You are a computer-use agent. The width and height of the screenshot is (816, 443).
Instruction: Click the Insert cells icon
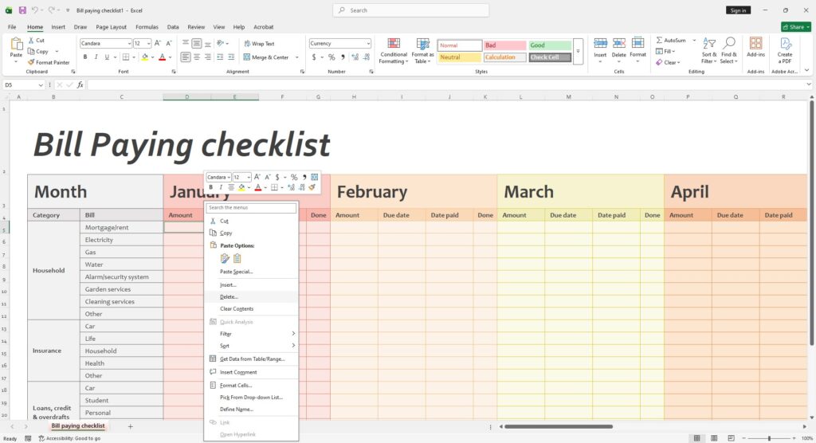pos(600,43)
